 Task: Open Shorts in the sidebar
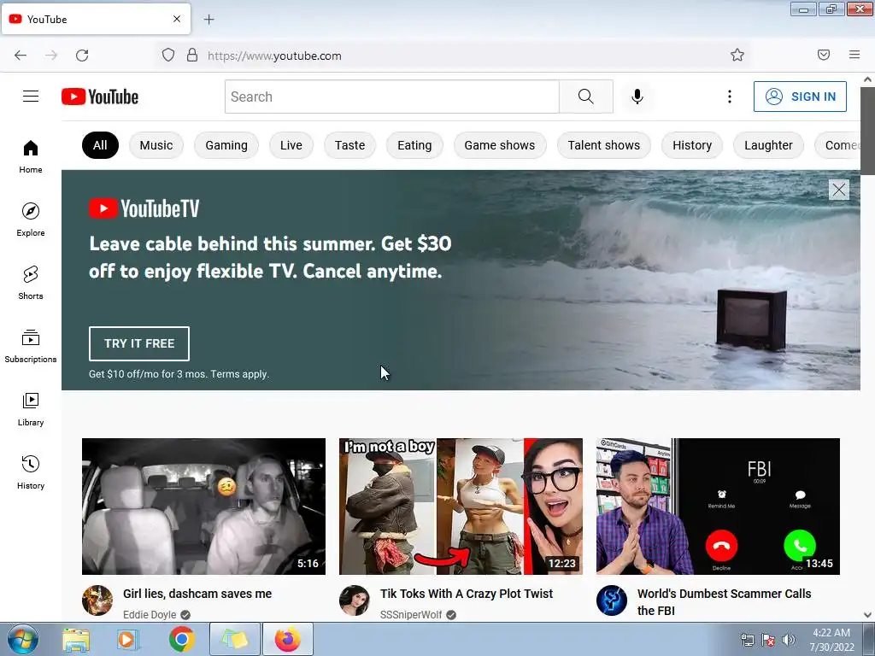pos(31,283)
